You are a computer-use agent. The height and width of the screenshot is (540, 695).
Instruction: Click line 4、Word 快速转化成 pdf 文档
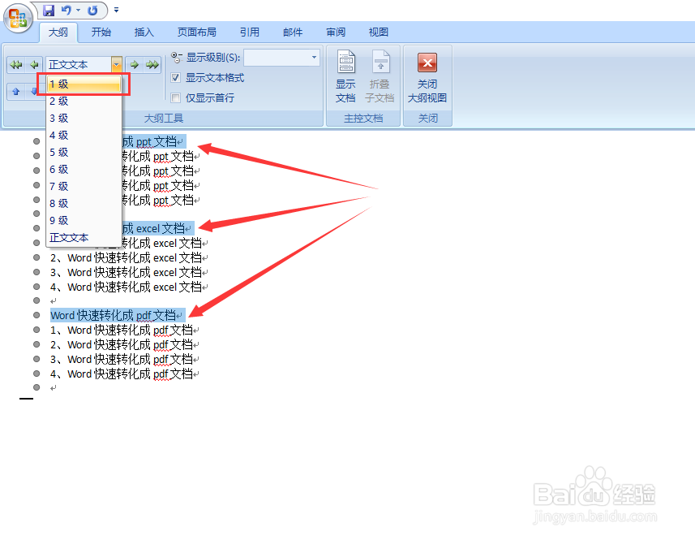125,374
